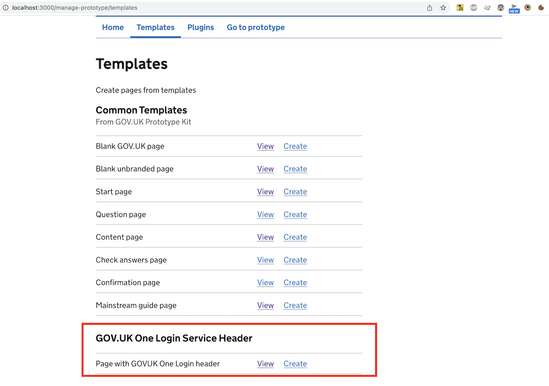Click the share page icon in address bar
The width and height of the screenshot is (549, 386).
pyautogui.click(x=430, y=8)
